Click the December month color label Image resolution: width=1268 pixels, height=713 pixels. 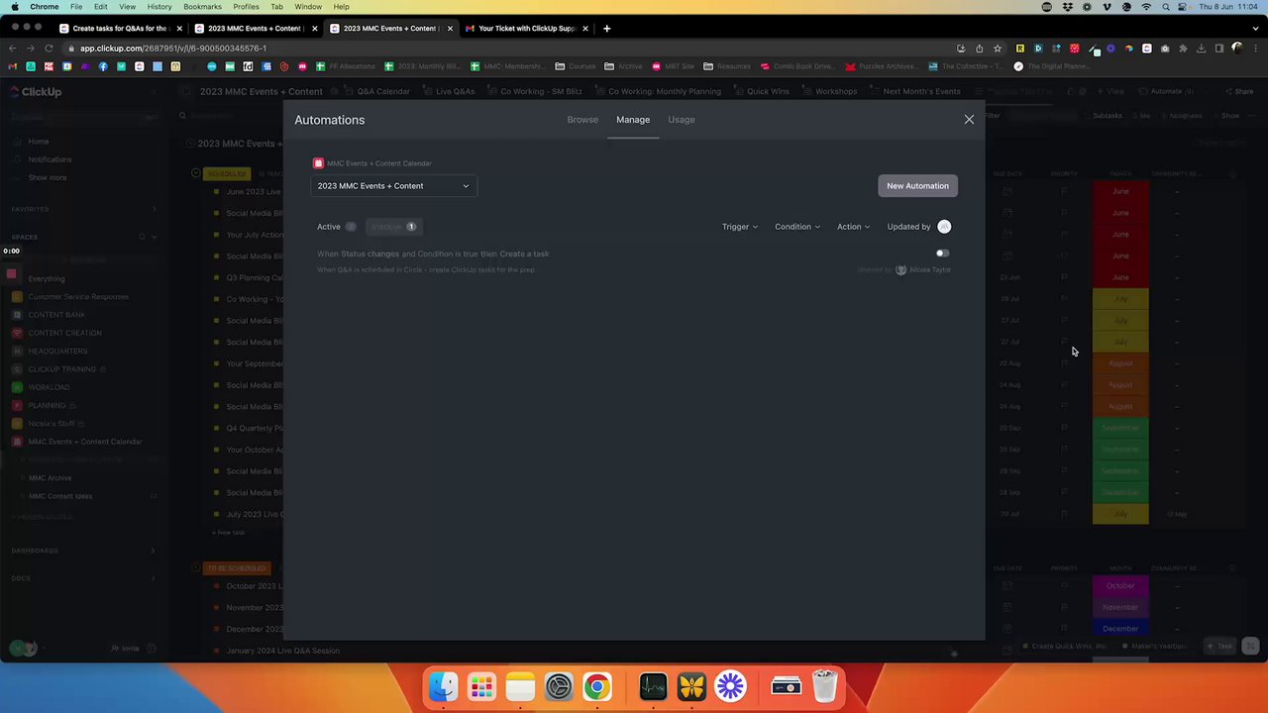tap(1120, 629)
